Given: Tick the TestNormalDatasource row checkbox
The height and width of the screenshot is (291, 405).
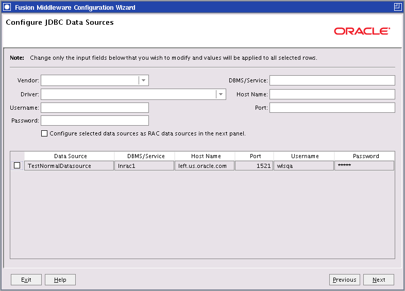Looking at the screenshot, I should 17,165.
